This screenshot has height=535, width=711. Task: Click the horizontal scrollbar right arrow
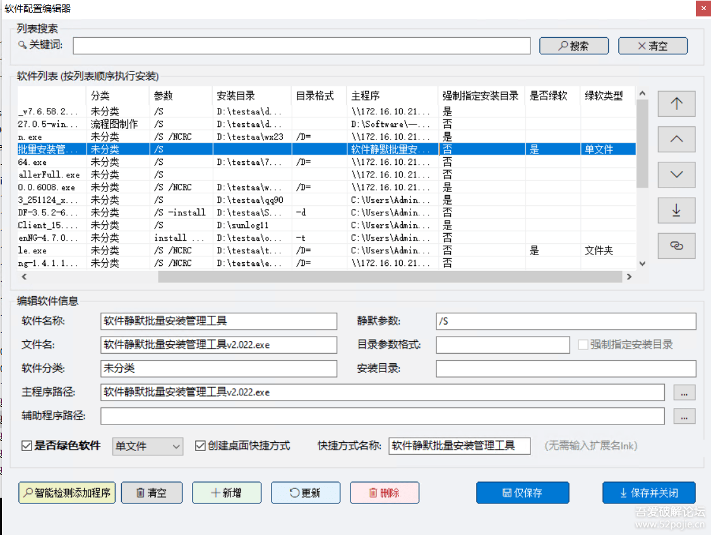[x=629, y=277]
